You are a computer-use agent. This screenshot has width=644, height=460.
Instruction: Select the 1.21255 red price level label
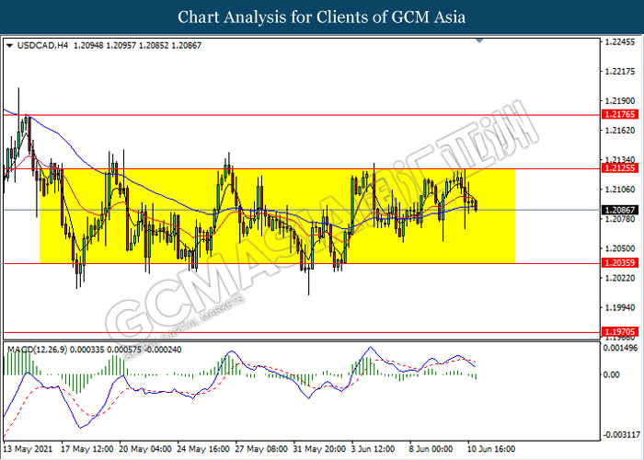(x=620, y=167)
